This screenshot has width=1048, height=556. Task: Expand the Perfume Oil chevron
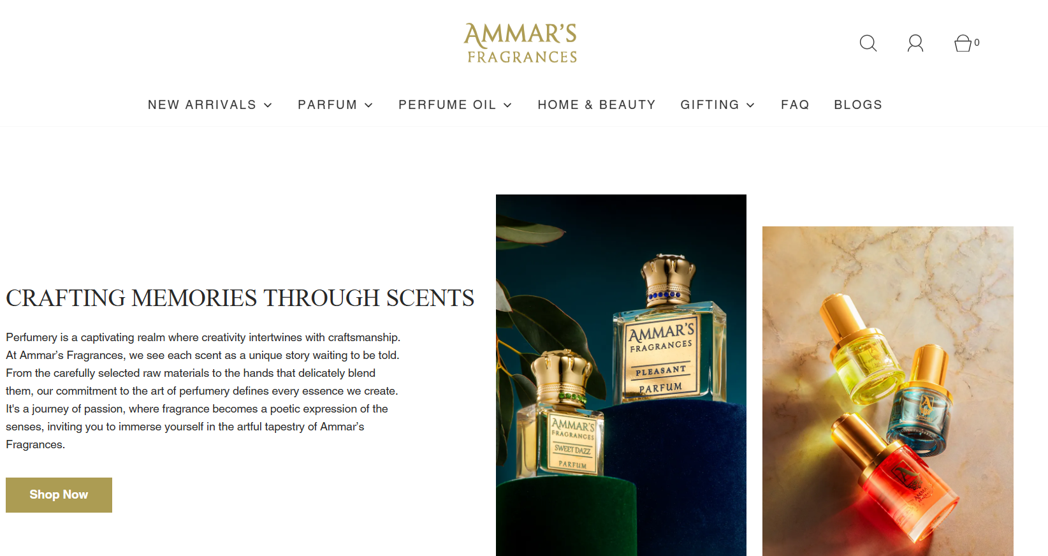coord(507,105)
